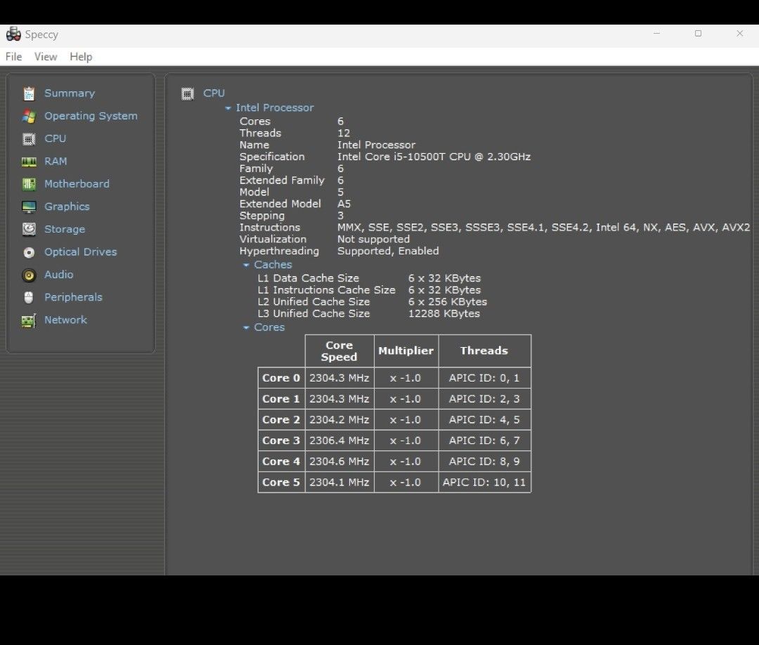
Task: Select the RAM section label
Action: pyautogui.click(x=56, y=161)
